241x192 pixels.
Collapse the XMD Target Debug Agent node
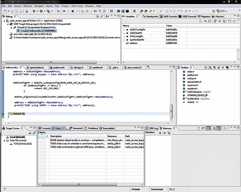(x=8, y=24)
